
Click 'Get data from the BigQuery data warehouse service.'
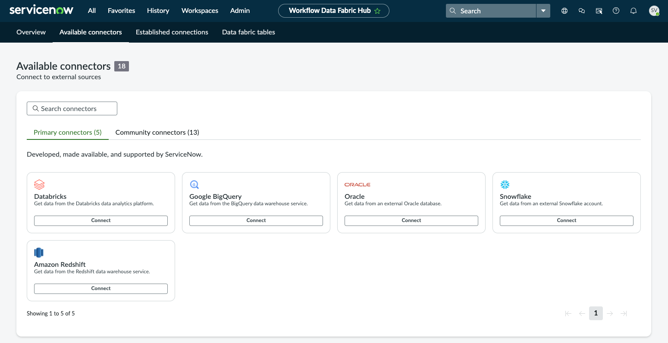248,204
